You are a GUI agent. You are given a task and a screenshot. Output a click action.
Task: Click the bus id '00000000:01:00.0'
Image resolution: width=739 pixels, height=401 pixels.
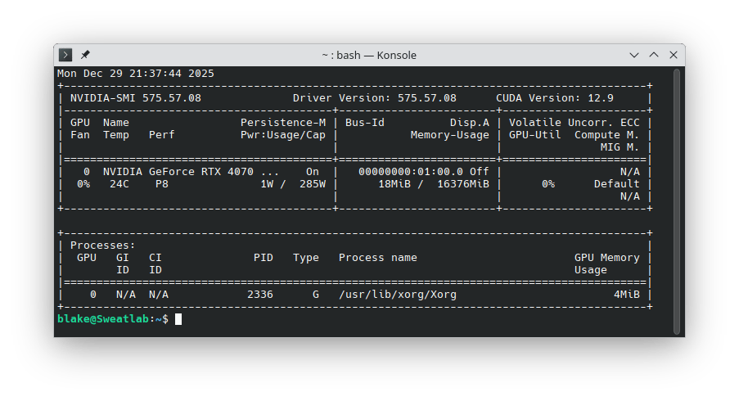pyautogui.click(x=411, y=172)
